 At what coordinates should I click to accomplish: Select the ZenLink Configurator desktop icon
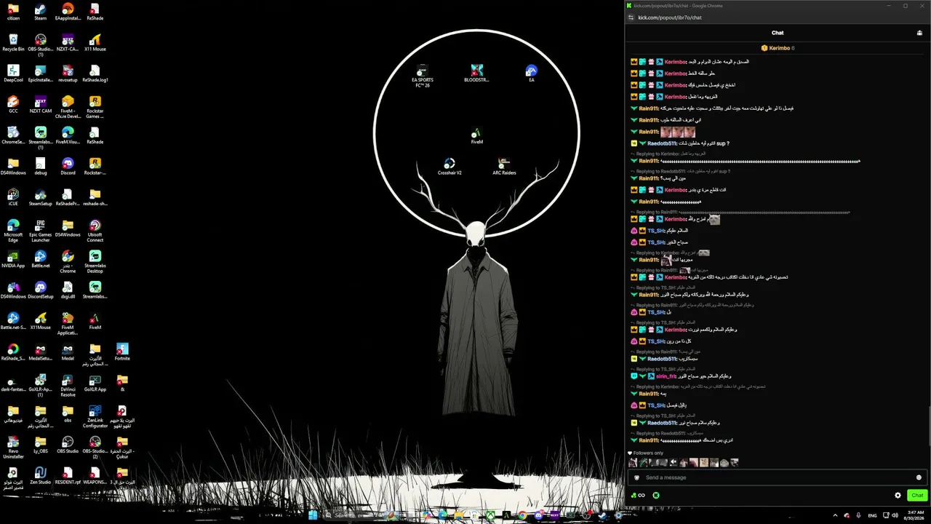(95, 416)
